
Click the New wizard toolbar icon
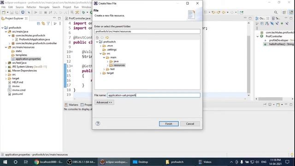click(4, 12)
